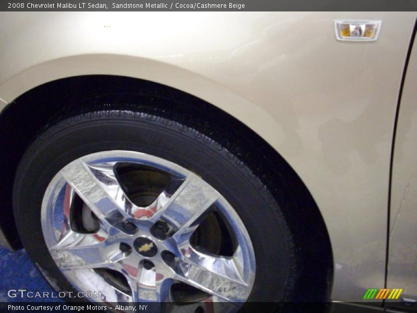The image size is (417, 313).
Task: Click the beige fender panel above the tire
Action: click(208, 63)
